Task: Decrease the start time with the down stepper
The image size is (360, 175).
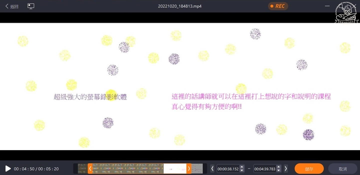Action: tap(241, 170)
